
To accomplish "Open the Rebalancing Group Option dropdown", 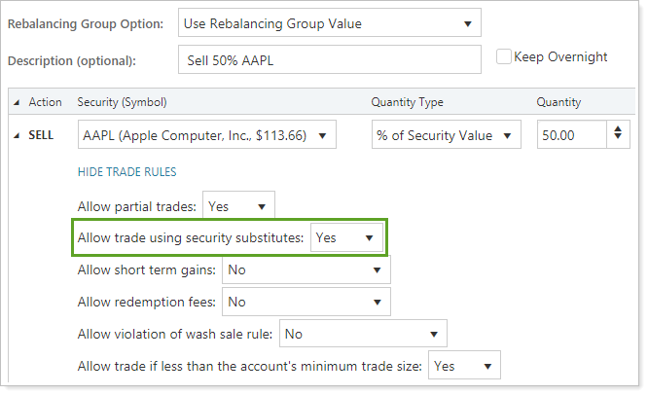I will click(330, 22).
